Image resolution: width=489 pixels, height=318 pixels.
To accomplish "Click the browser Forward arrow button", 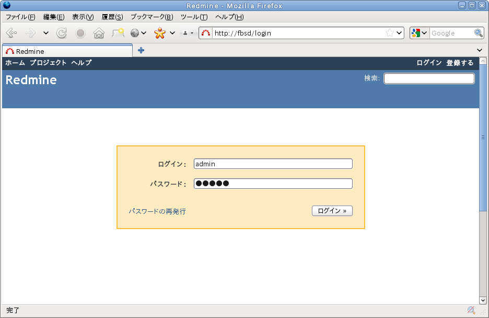I will (30, 33).
